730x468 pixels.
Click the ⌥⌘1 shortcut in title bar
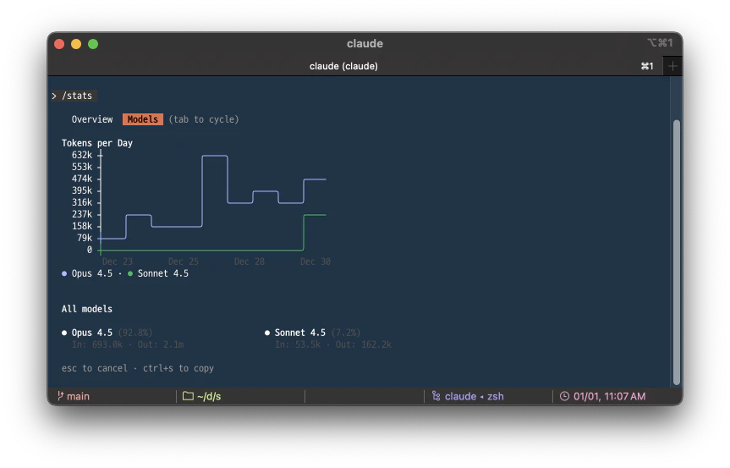(x=660, y=43)
